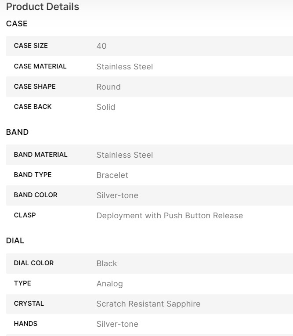Screen dimensions: 293x336
Task: Select the BAND COLOR label
Action: click(36, 195)
